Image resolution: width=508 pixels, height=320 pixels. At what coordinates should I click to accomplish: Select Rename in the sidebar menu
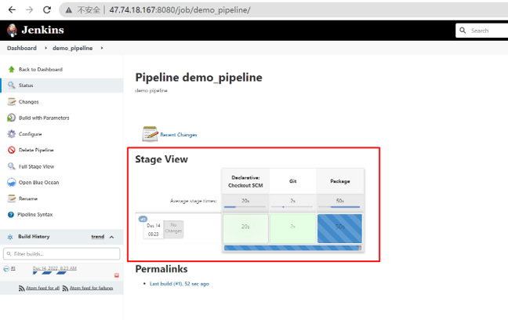coord(29,198)
